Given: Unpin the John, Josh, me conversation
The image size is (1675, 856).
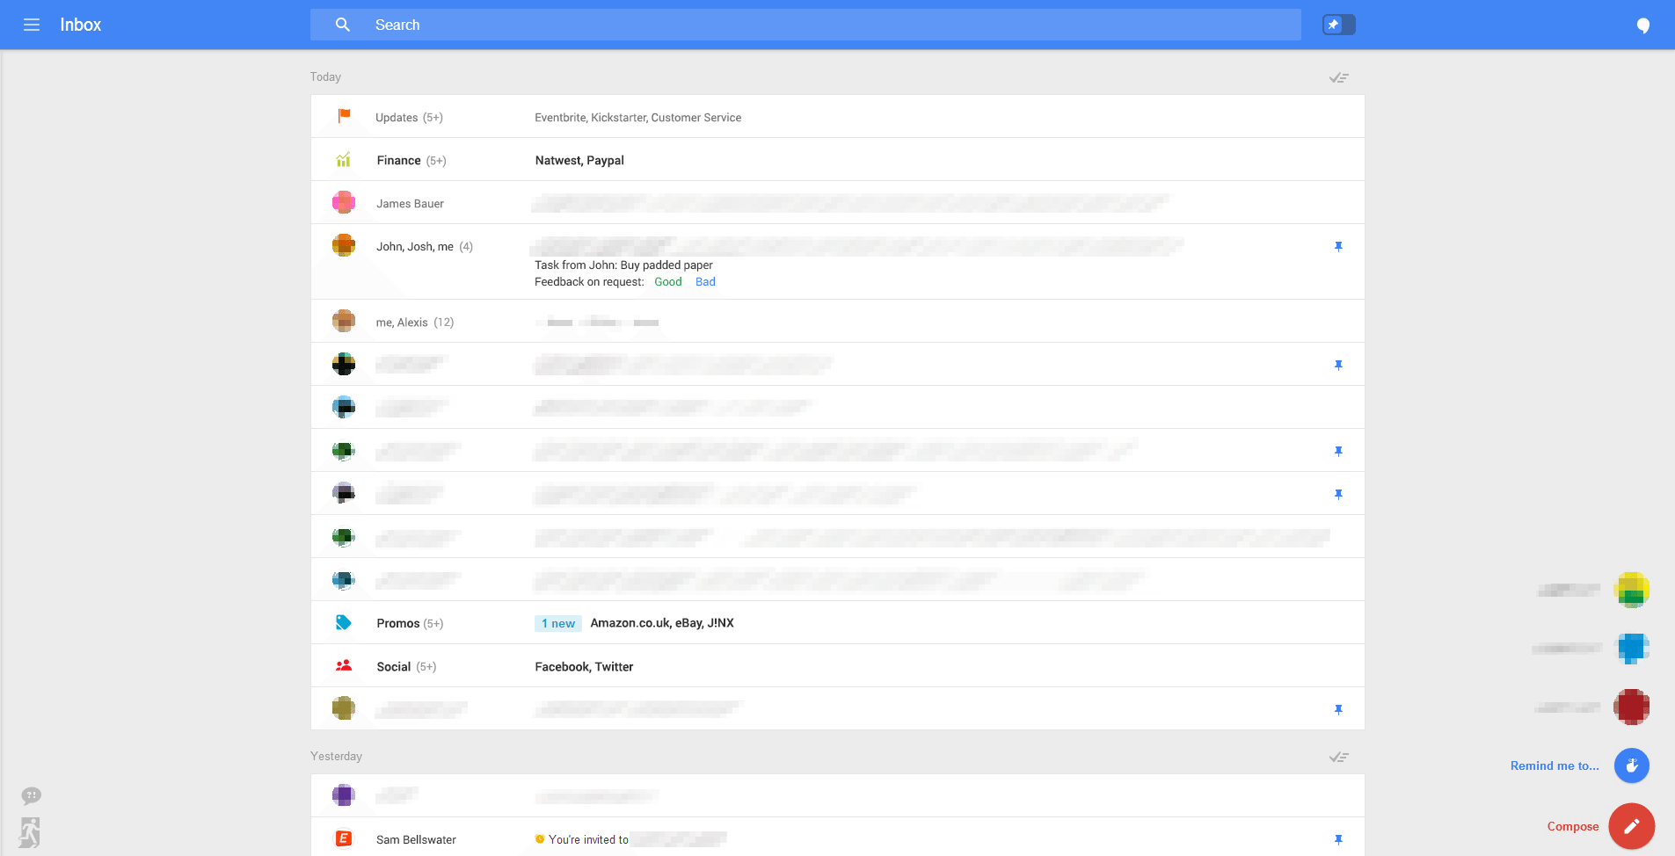Looking at the screenshot, I should [1337, 246].
